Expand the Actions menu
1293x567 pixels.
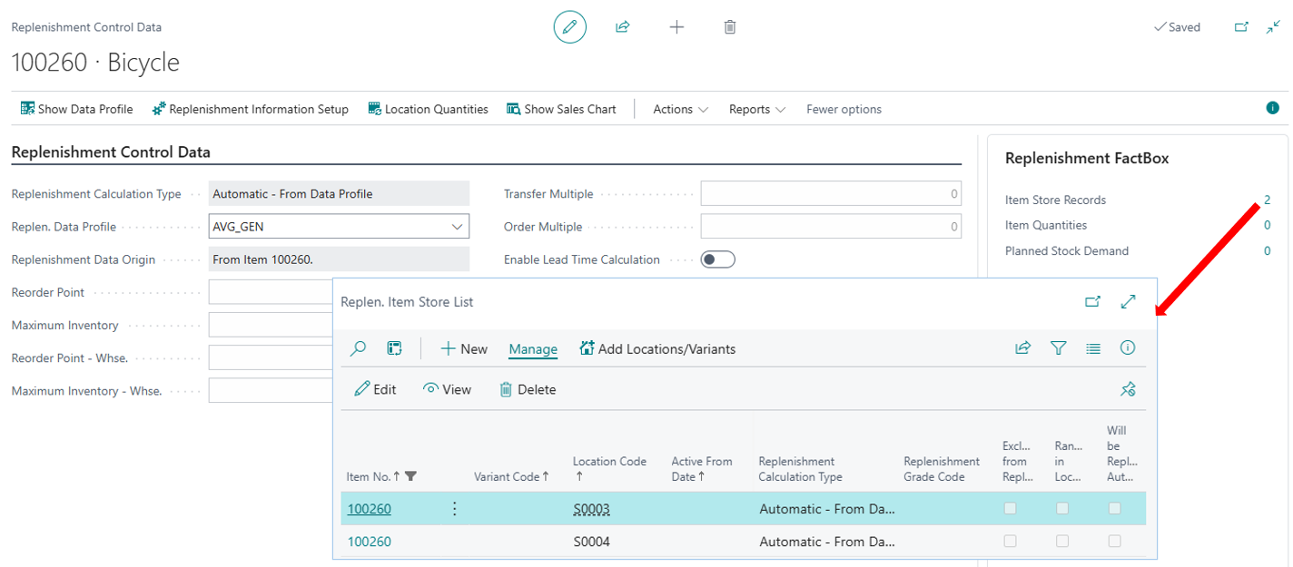click(680, 109)
